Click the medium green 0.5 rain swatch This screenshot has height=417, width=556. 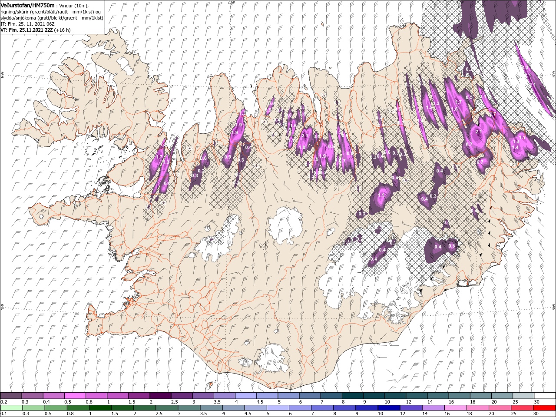pos(56,408)
